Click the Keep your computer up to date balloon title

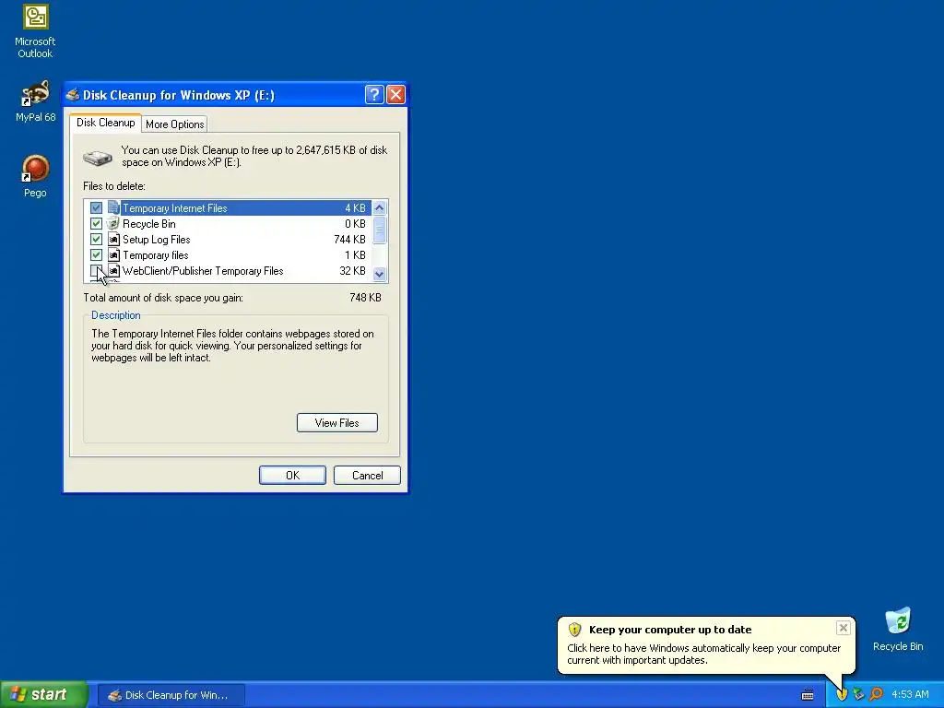(x=670, y=630)
